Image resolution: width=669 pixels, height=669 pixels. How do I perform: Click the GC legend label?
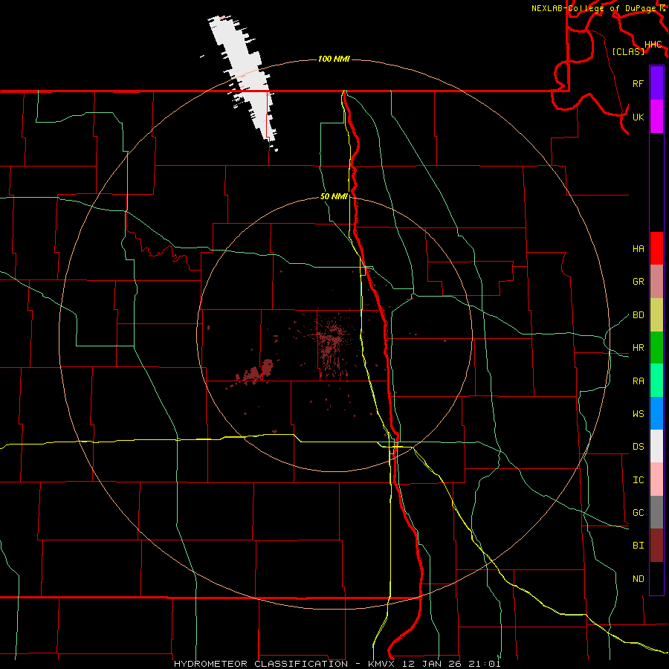tap(638, 513)
